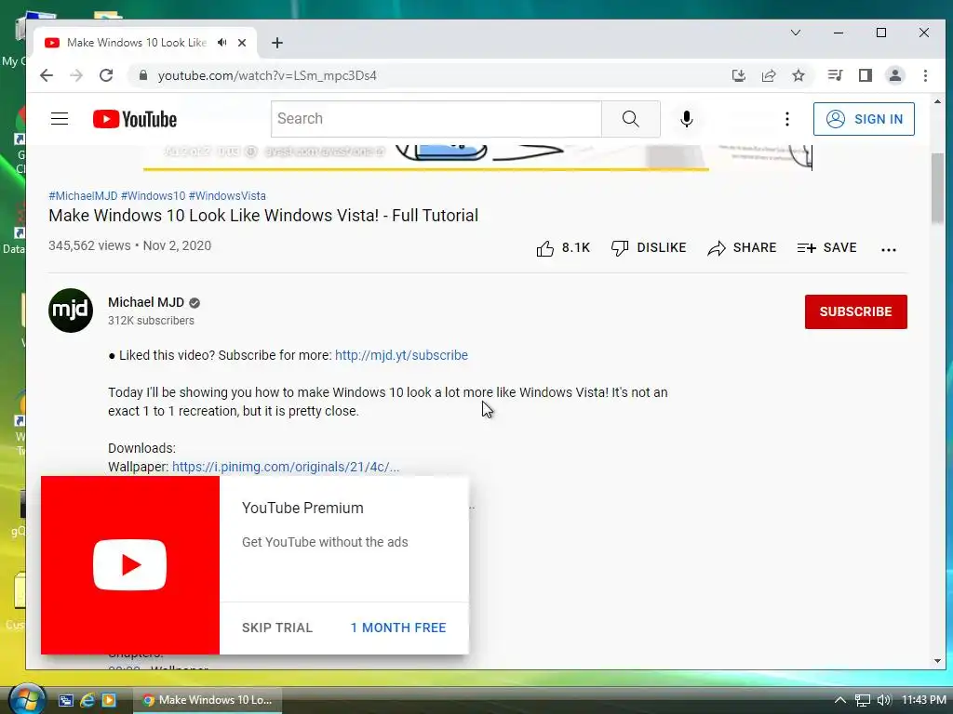Subscribe to Michael MJD
Viewport: 953px width, 714px height.
856,311
